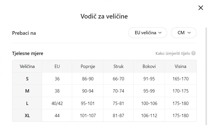
Task: Click the XL size row label
Action: coord(27,115)
